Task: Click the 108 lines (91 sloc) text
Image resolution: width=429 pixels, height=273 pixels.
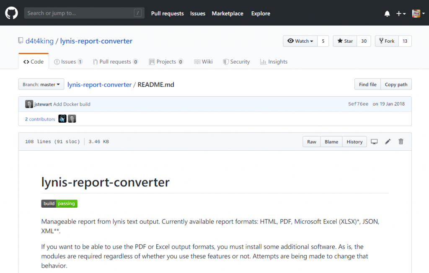Action: pyautogui.click(x=52, y=142)
